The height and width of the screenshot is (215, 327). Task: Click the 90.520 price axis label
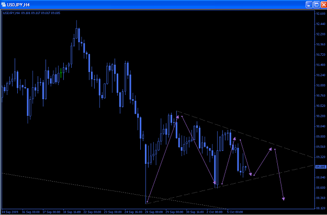click(321, 106)
